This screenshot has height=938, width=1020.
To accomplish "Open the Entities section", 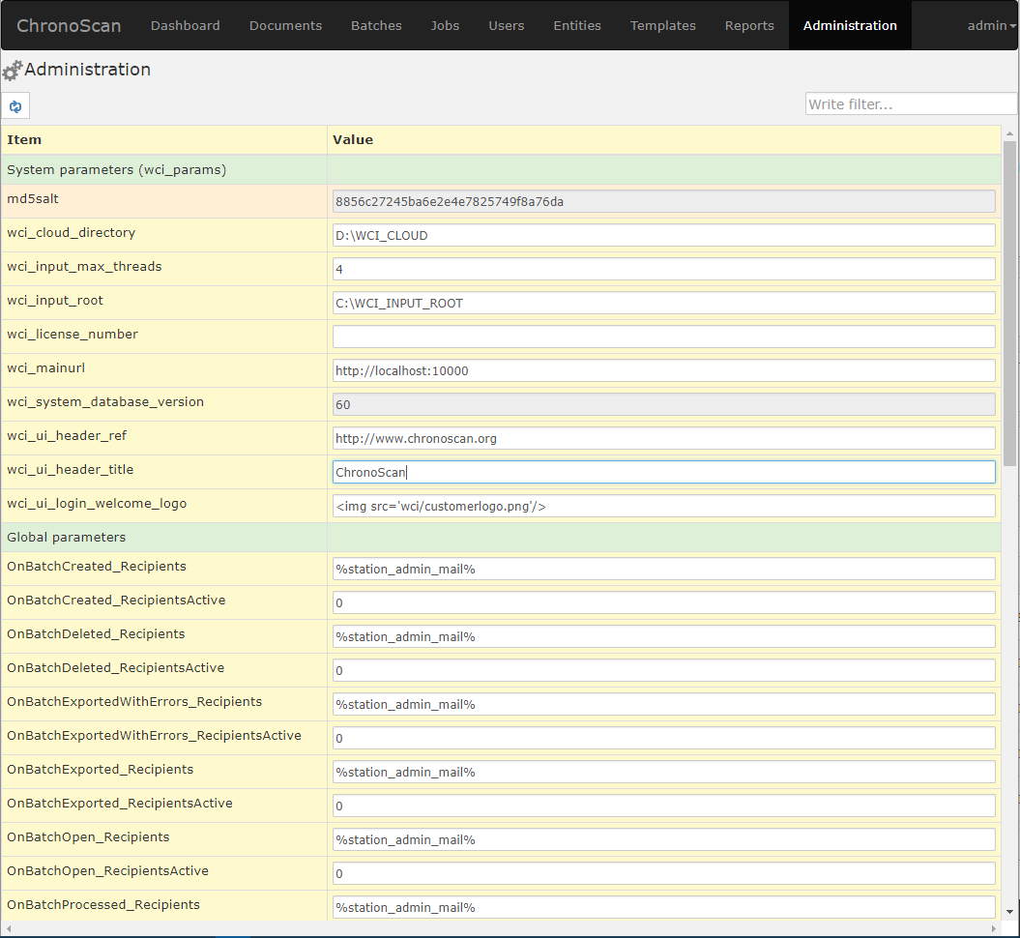I will 577,25.
